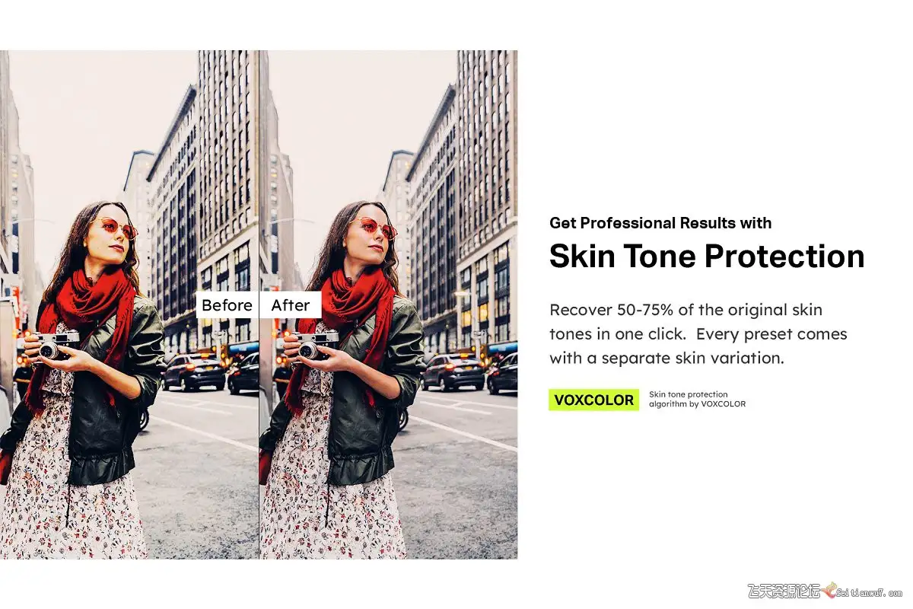Click the 'Skin tone protection algorithm' caption
913x609 pixels.
pos(697,399)
